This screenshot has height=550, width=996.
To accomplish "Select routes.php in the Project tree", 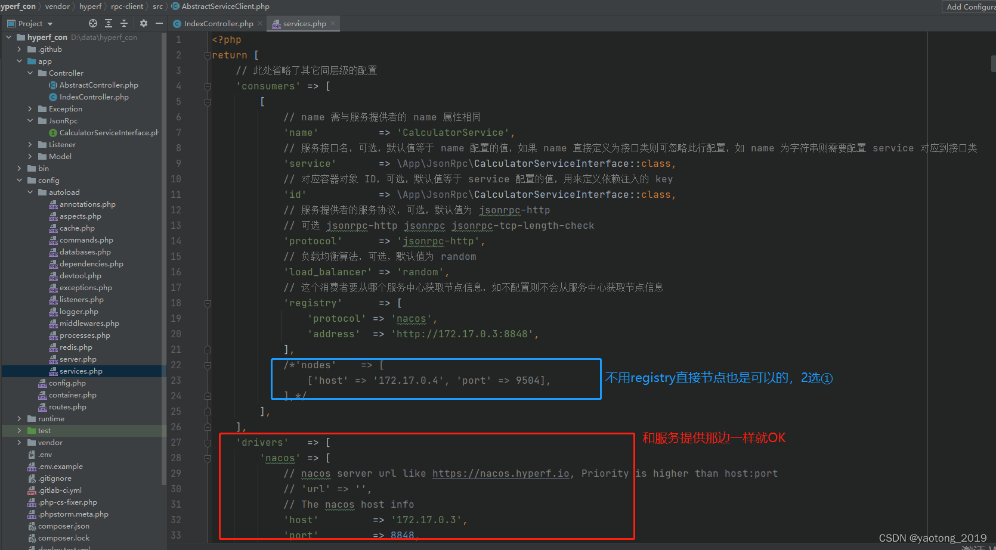I will [x=68, y=406].
